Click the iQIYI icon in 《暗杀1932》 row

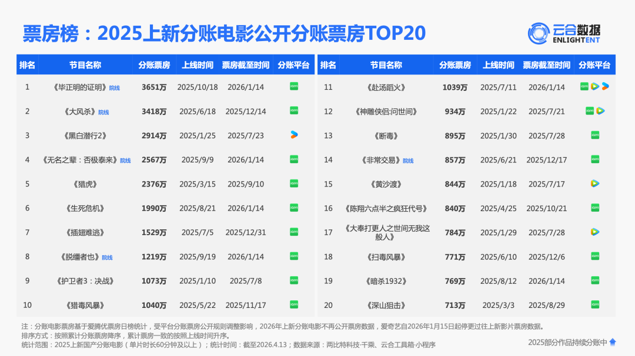click(595, 280)
